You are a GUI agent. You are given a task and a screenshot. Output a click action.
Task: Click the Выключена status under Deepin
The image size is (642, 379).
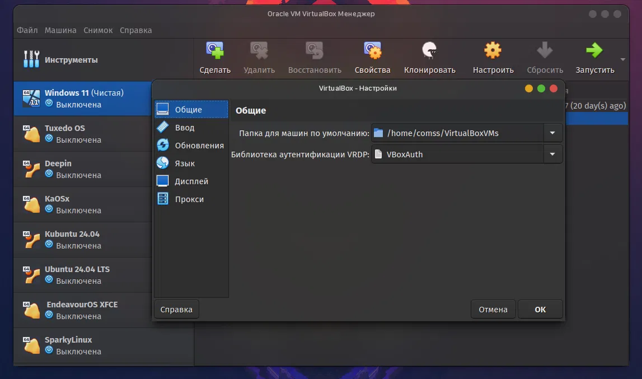click(x=78, y=175)
